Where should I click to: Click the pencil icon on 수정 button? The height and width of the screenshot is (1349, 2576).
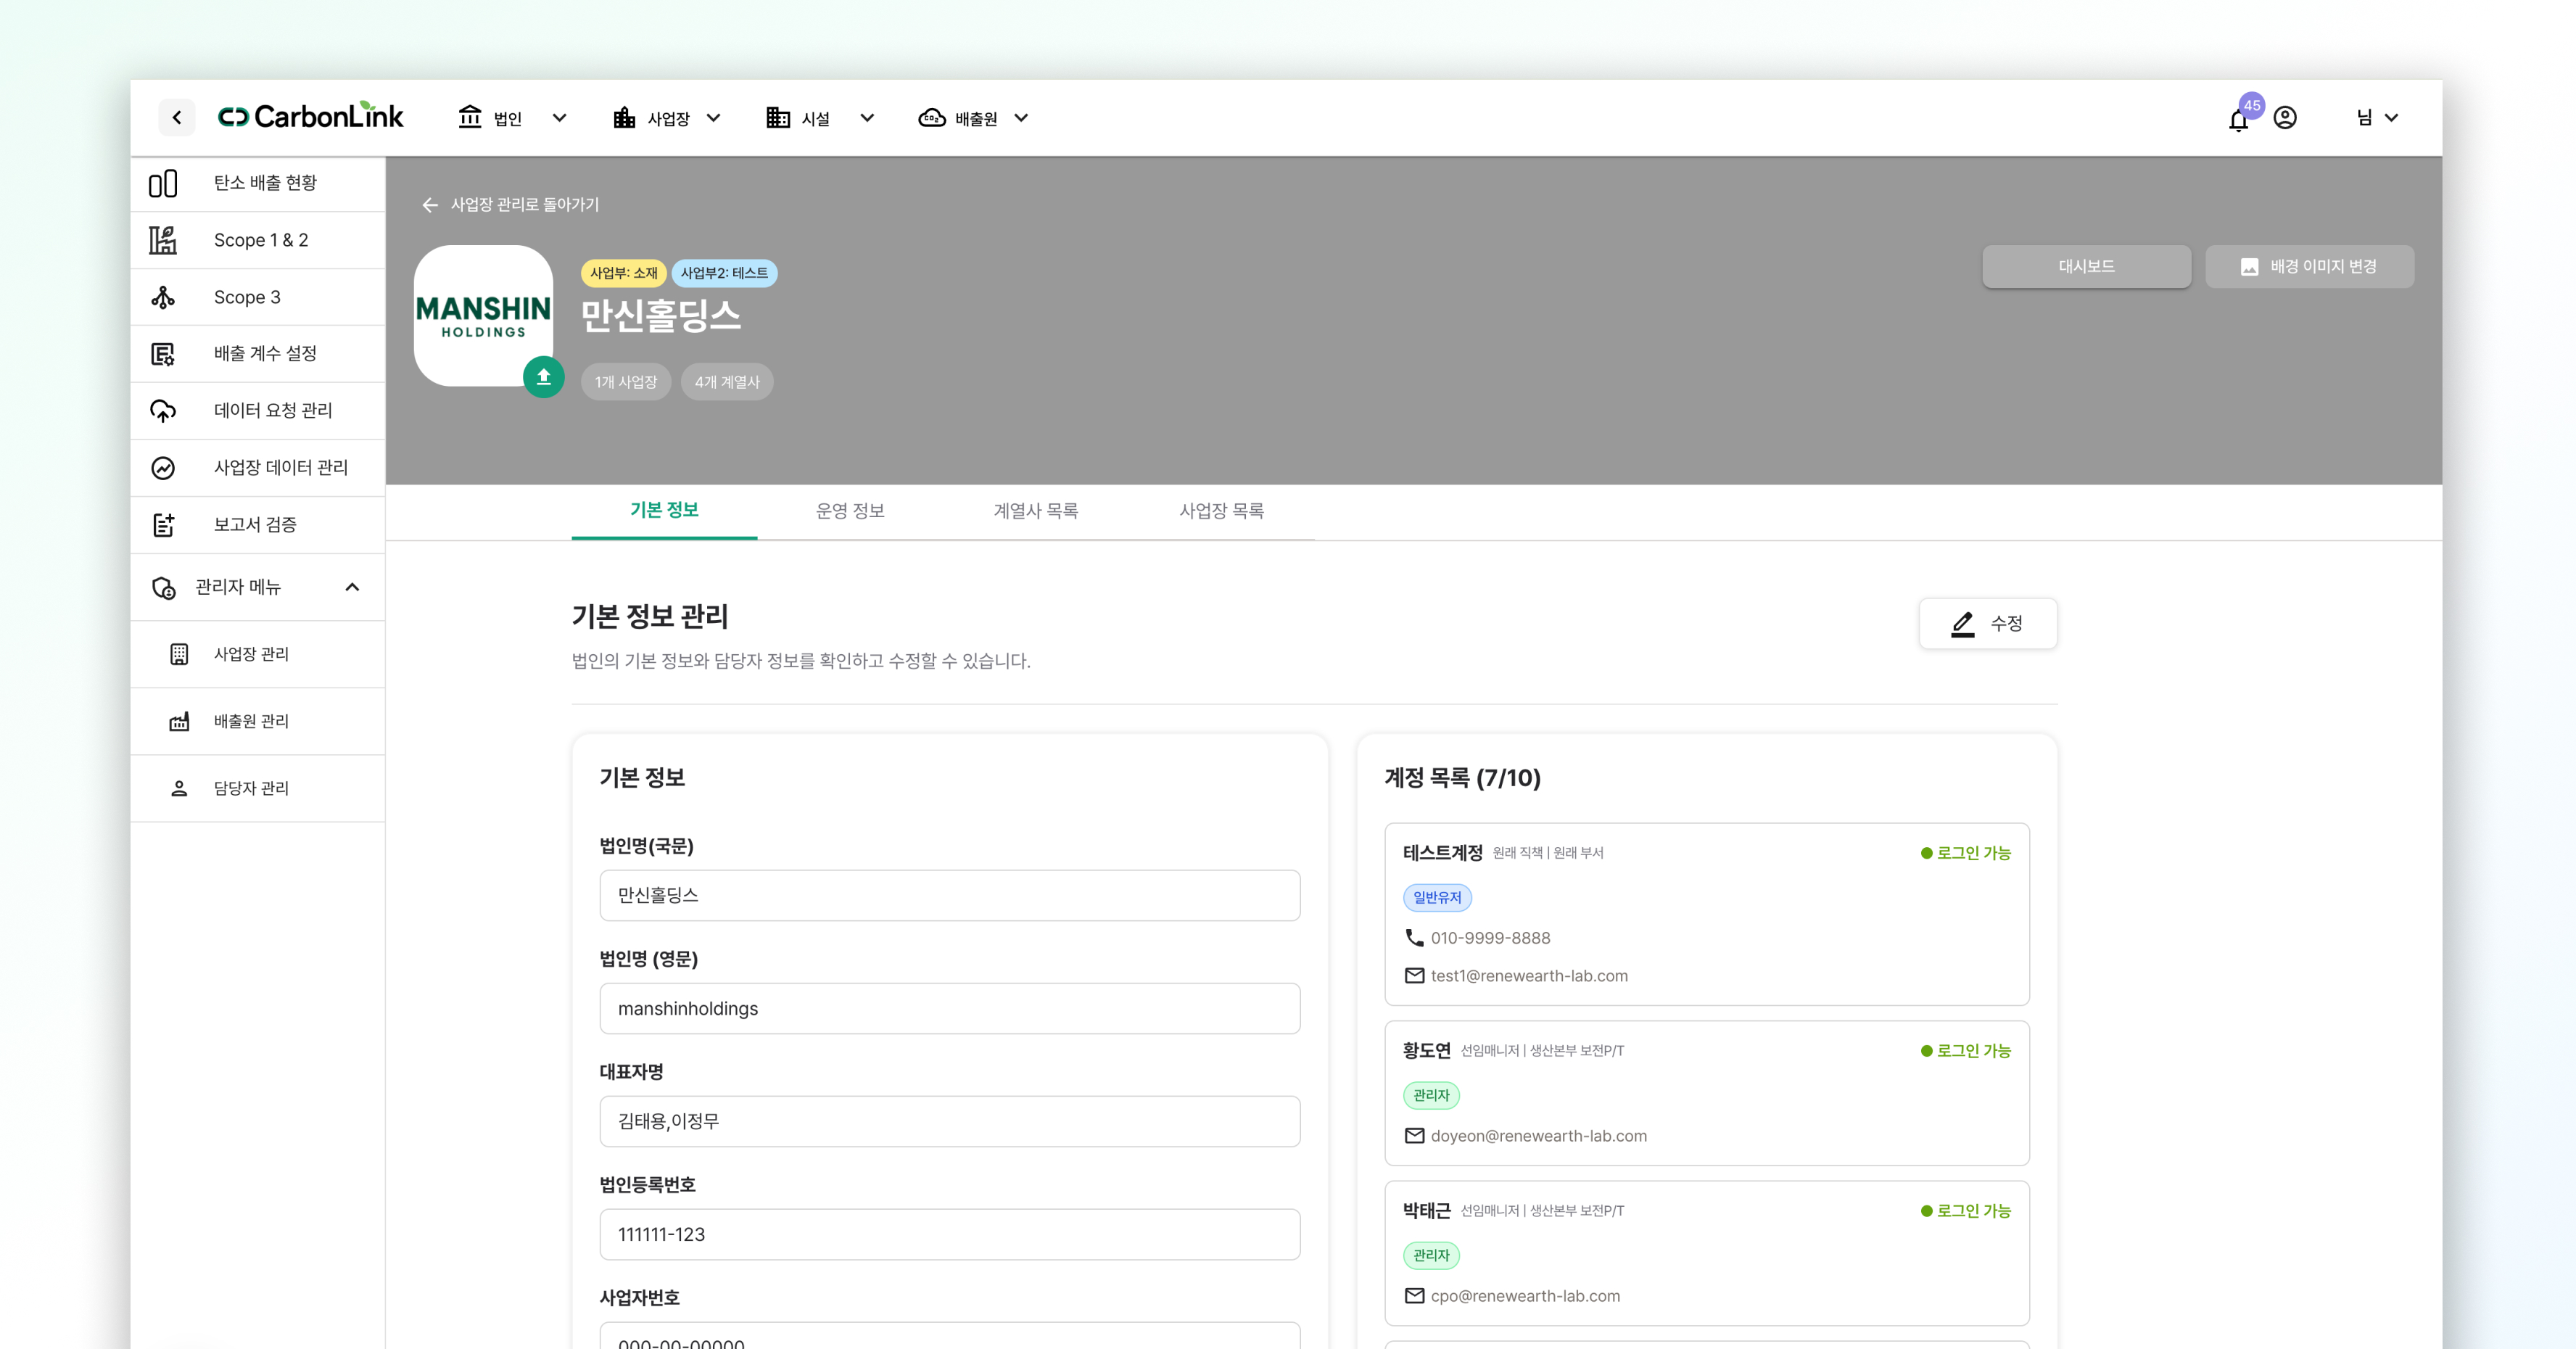point(1963,624)
